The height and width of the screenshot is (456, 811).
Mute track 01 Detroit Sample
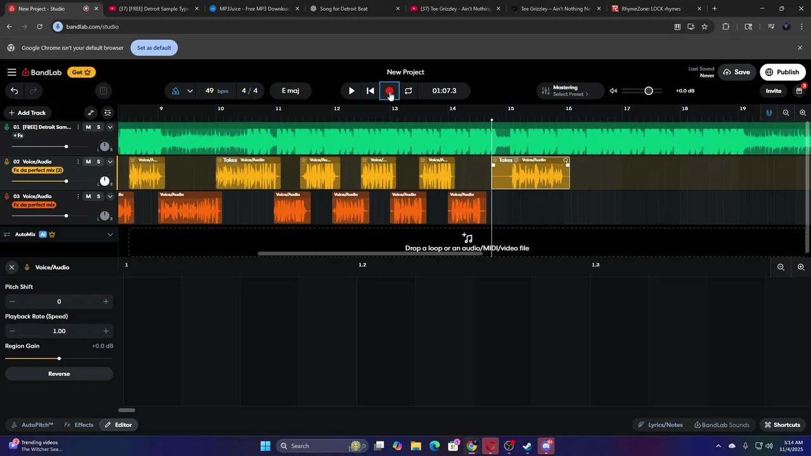(88, 127)
